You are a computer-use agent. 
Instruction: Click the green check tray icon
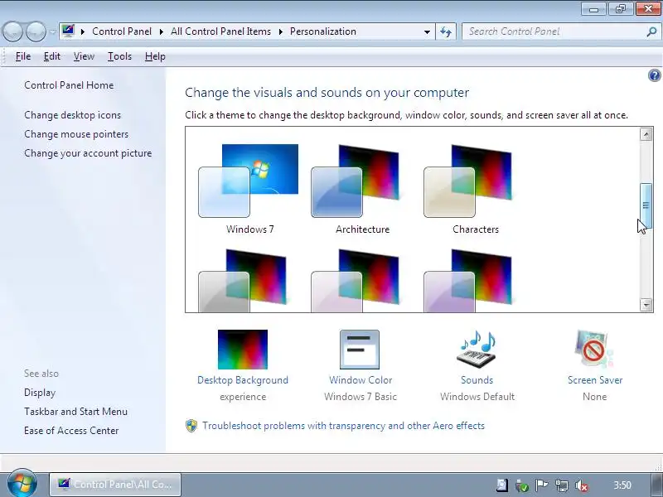coord(522,485)
